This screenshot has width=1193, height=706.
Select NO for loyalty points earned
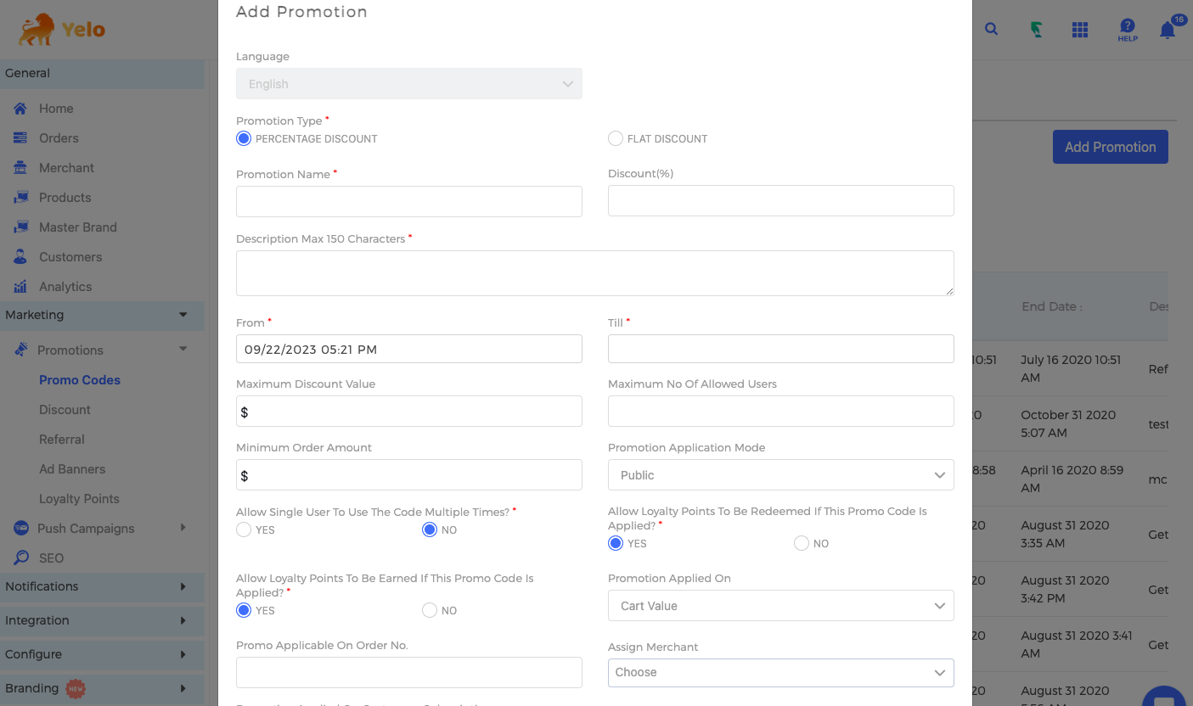430,610
